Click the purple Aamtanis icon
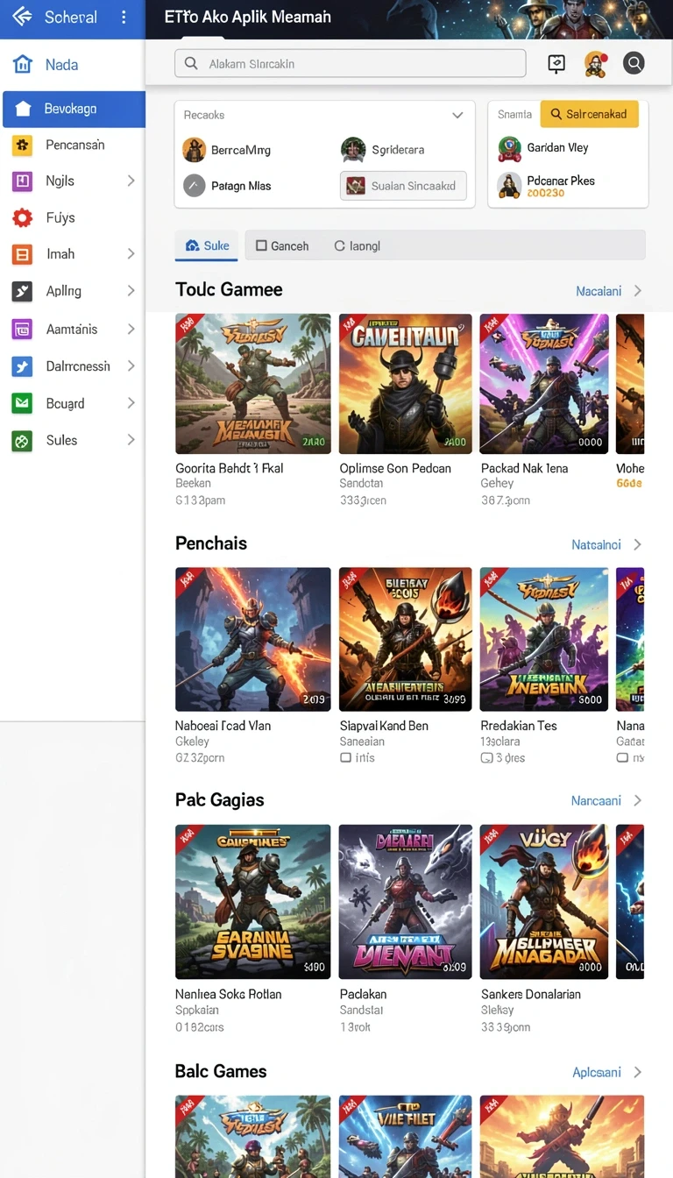The width and height of the screenshot is (673, 1178). pos(22,330)
